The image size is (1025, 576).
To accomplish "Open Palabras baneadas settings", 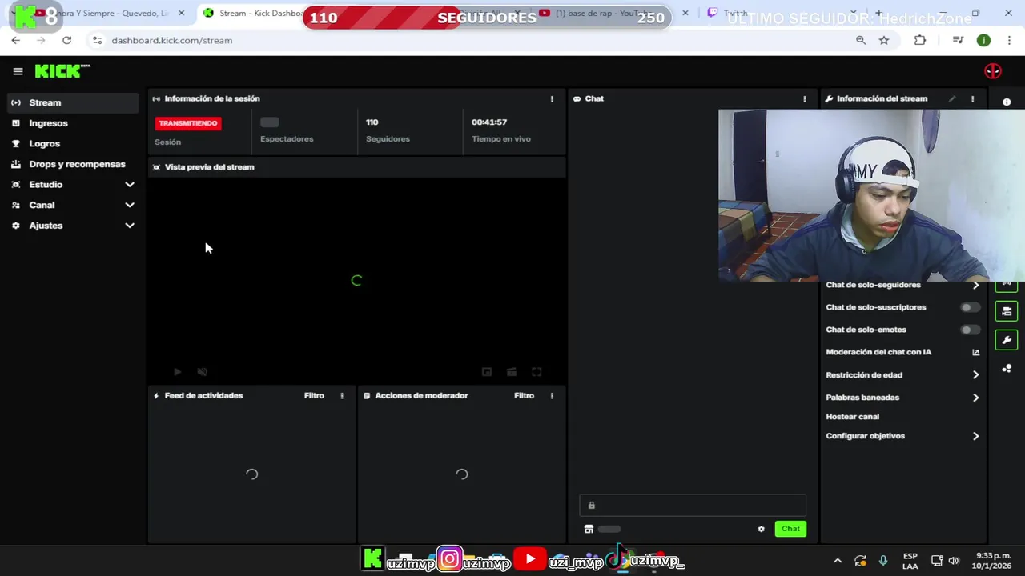I will [x=902, y=398].
